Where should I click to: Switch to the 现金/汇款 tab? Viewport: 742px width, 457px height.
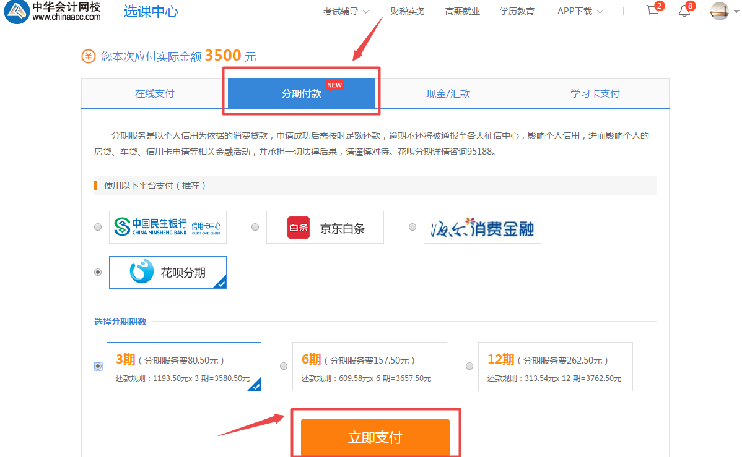pyautogui.click(x=448, y=94)
